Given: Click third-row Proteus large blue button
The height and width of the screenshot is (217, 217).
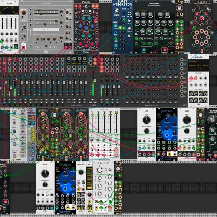Looking at the screenshot, I should 167,135.
